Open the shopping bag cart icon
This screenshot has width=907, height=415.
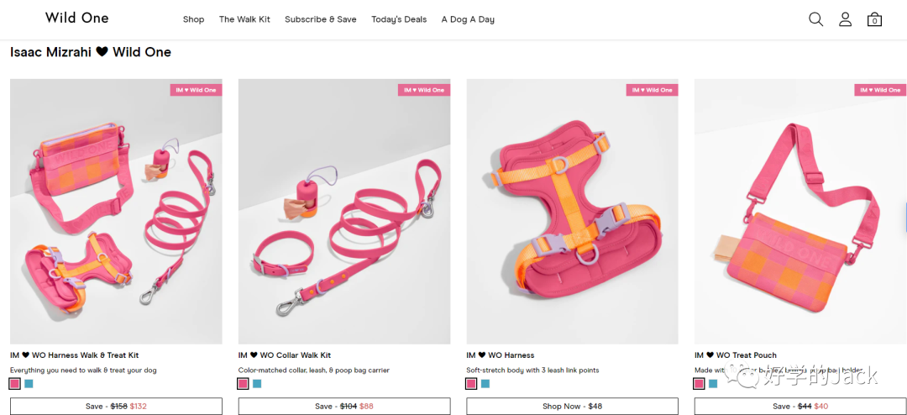[x=874, y=19]
